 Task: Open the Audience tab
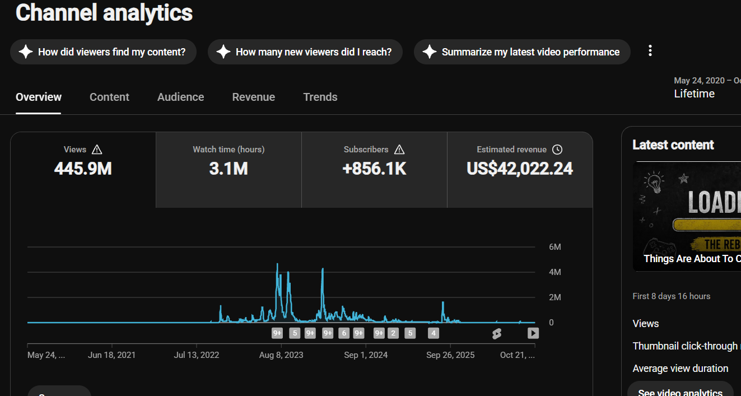pos(180,97)
